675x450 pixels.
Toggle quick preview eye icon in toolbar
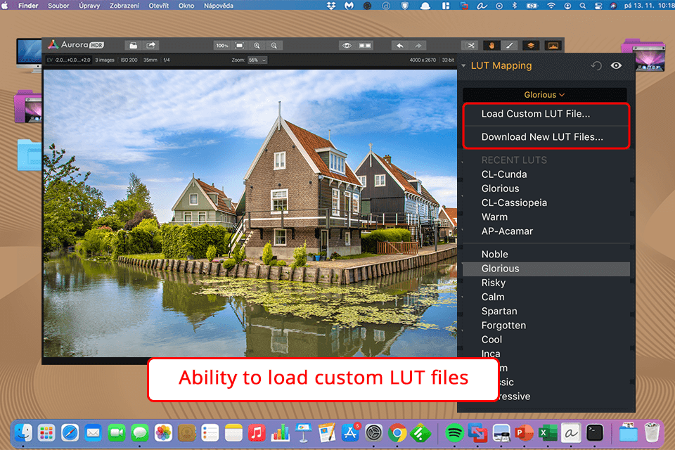[x=347, y=45]
